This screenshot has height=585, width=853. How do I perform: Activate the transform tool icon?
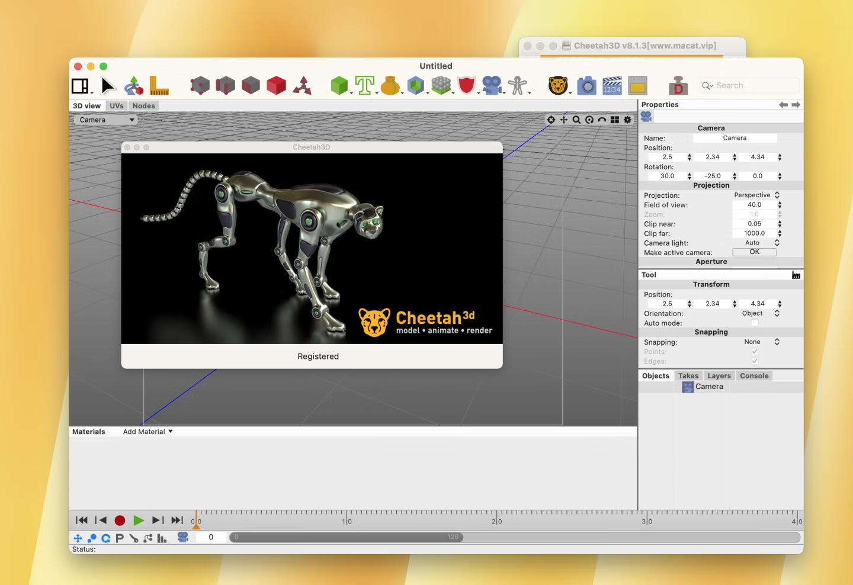pyautogui.click(x=134, y=86)
